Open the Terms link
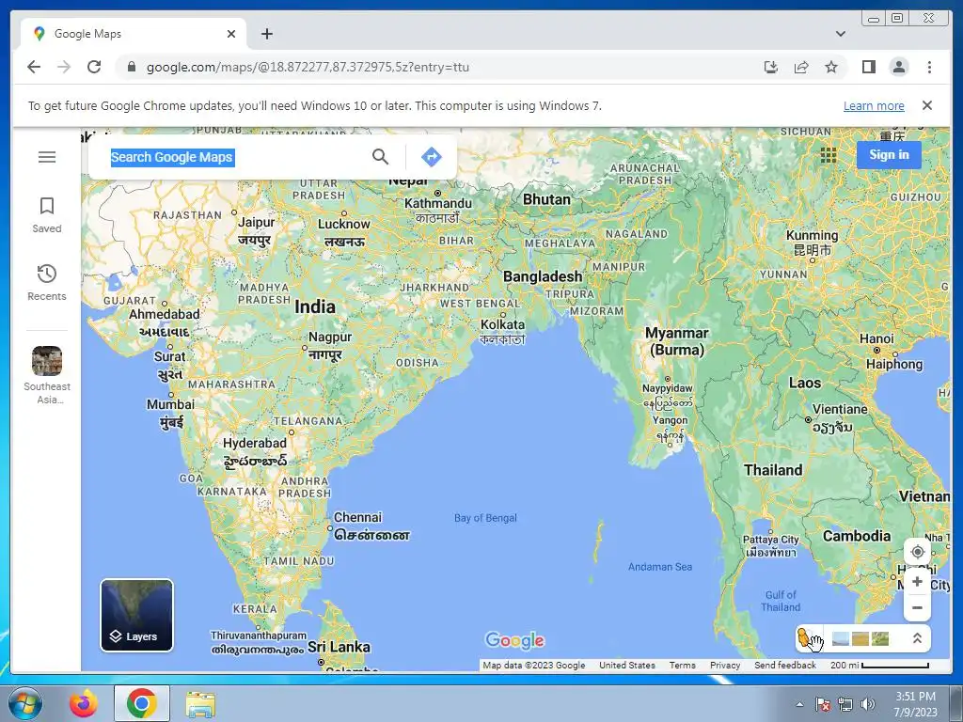The image size is (963, 722). coord(683,665)
